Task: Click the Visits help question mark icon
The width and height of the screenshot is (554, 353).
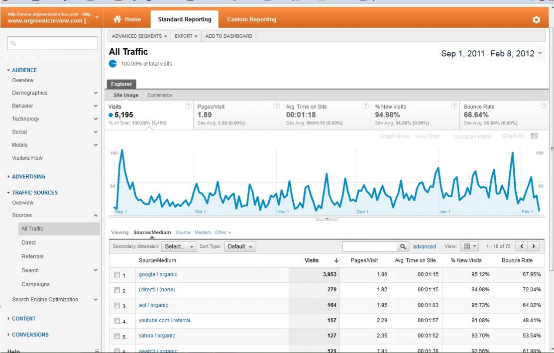Action: (x=188, y=106)
